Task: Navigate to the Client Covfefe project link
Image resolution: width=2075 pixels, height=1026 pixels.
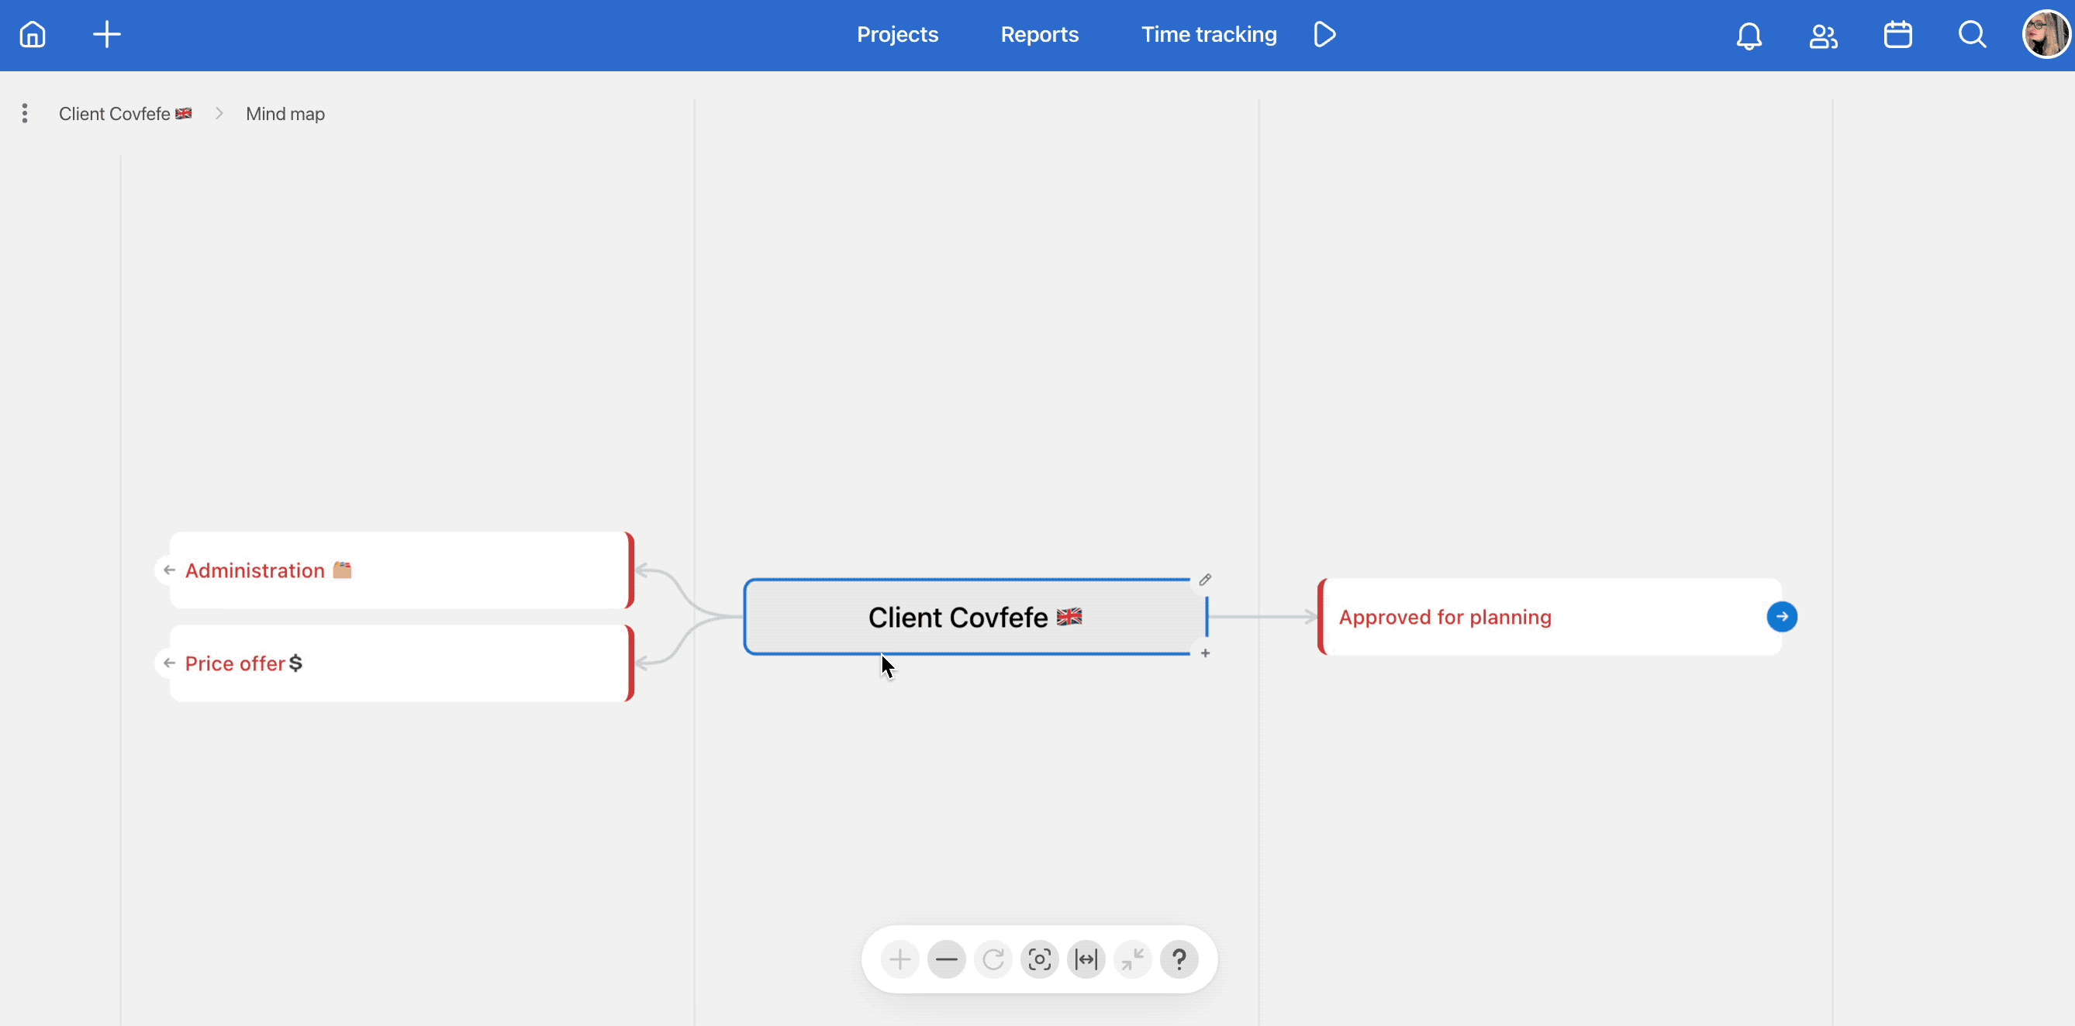Action: 124,112
